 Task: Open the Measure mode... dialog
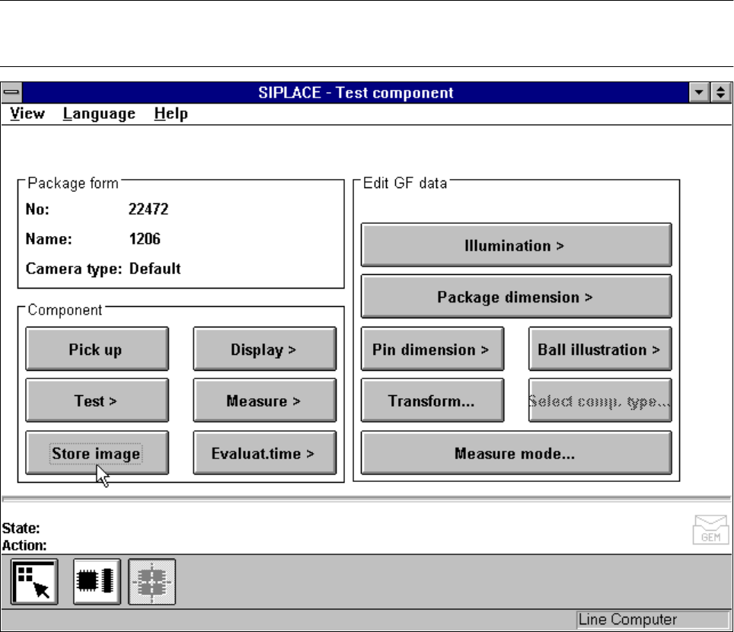(515, 453)
